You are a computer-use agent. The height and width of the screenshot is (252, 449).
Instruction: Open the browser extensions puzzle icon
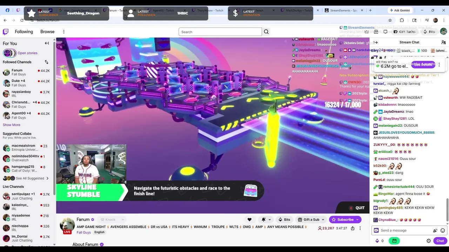click(402, 20)
